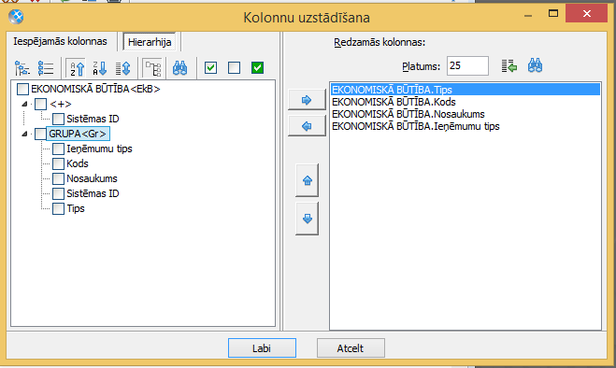Viewport: 616px width, 368px height.
Task: Click the binoculars search icon above tree
Action: click(179, 68)
